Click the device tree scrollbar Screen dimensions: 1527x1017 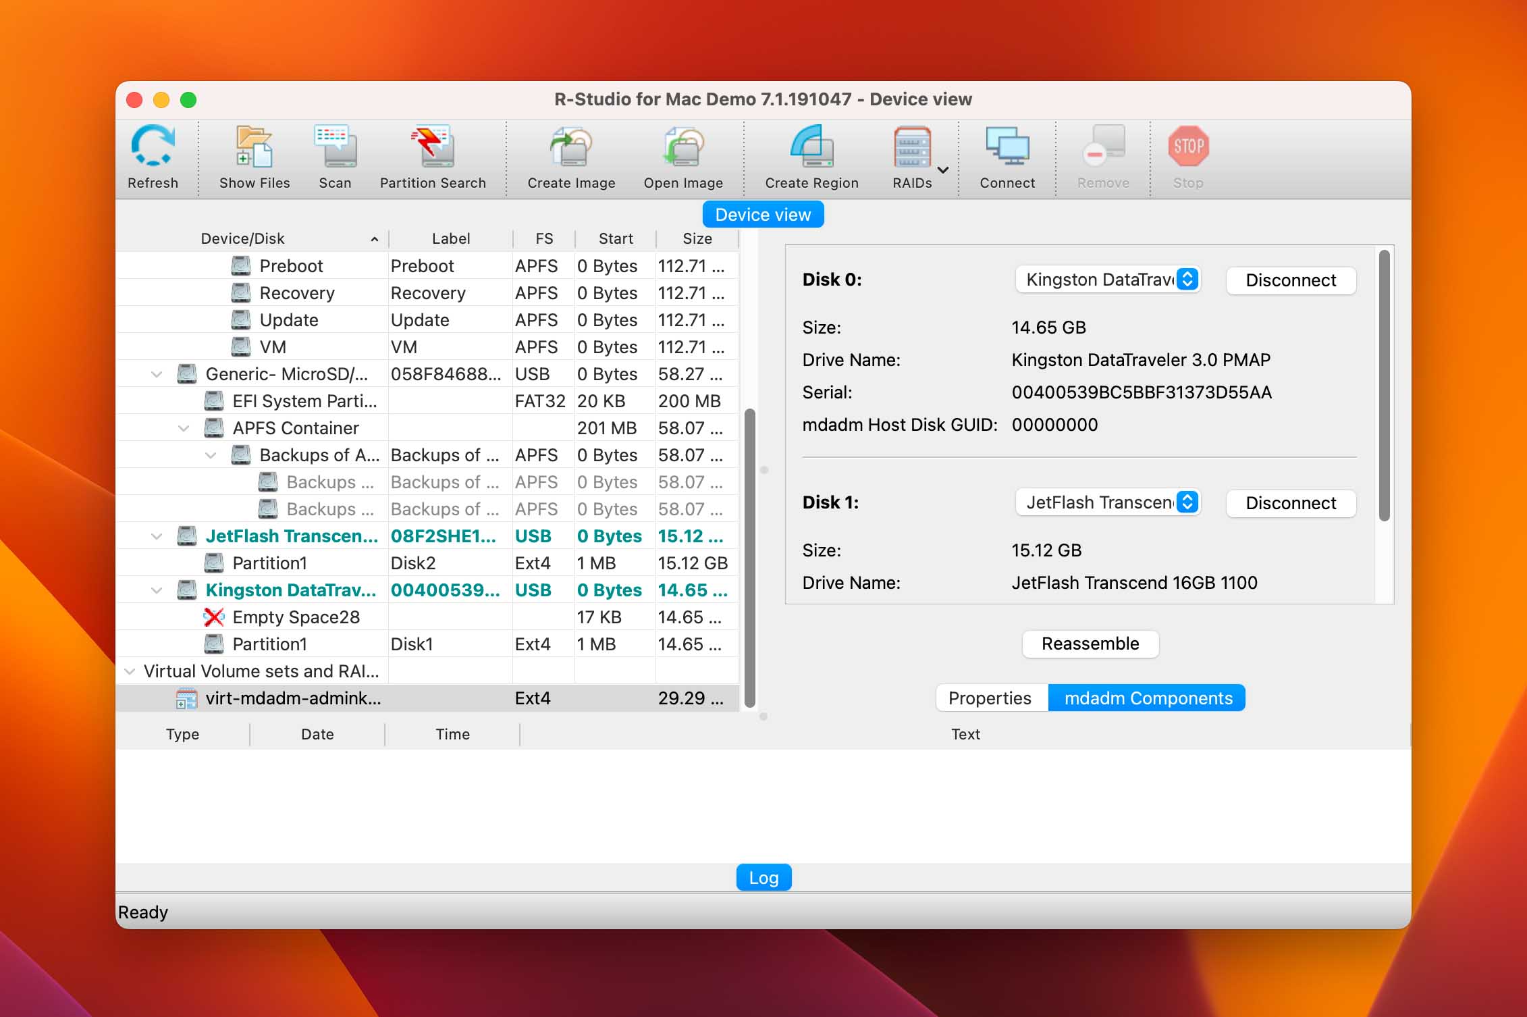tap(749, 558)
